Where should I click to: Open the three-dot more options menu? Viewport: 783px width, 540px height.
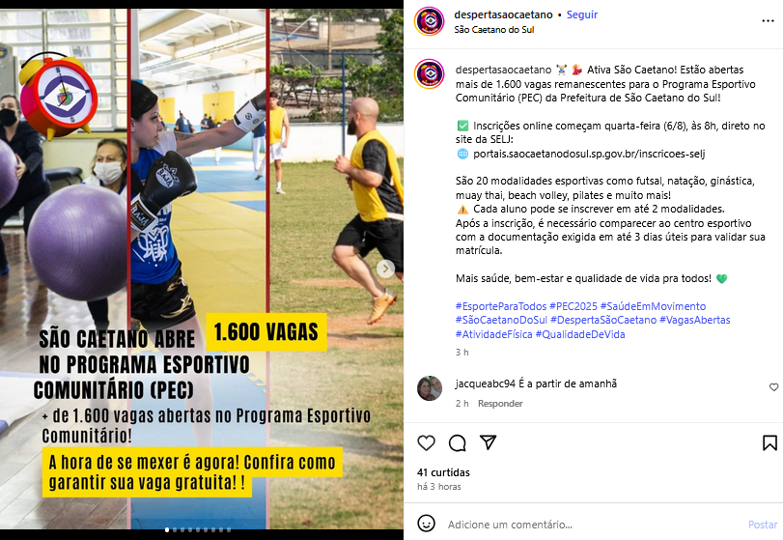(x=768, y=21)
